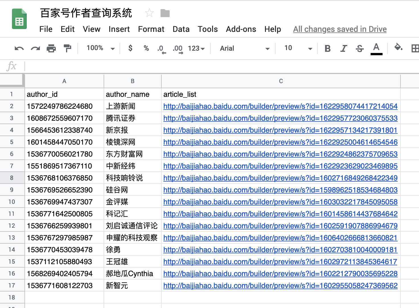This screenshot has width=419, height=308.
Task: Select the author_id header cell
Action: click(64, 94)
